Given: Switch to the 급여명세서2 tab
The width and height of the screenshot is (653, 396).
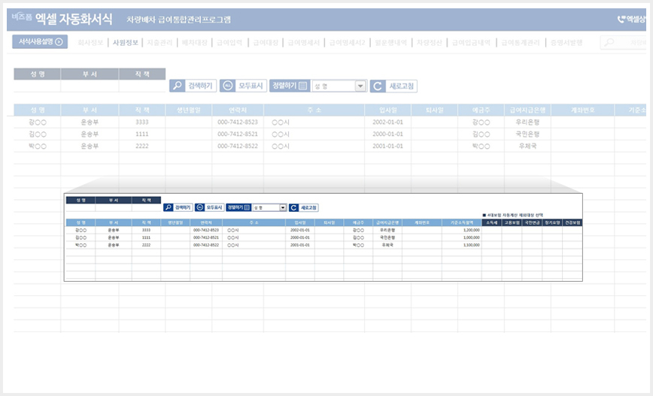Looking at the screenshot, I should coord(347,42).
